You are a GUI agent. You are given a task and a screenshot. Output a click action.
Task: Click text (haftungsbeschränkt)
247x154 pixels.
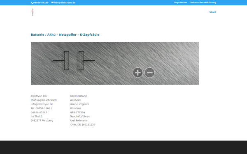pos(44,100)
